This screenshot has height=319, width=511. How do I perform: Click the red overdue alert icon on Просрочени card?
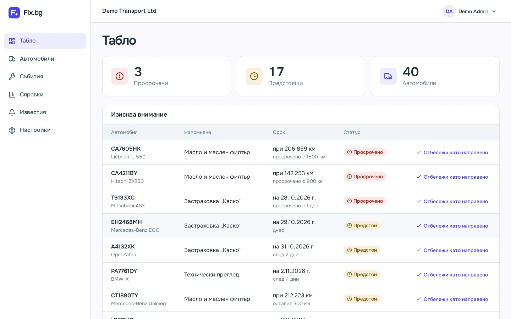(120, 76)
